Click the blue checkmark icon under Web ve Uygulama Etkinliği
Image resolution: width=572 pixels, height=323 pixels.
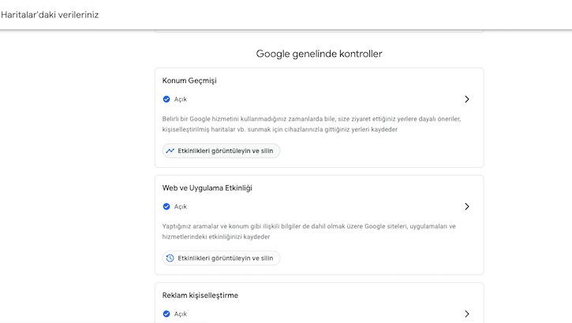point(166,206)
